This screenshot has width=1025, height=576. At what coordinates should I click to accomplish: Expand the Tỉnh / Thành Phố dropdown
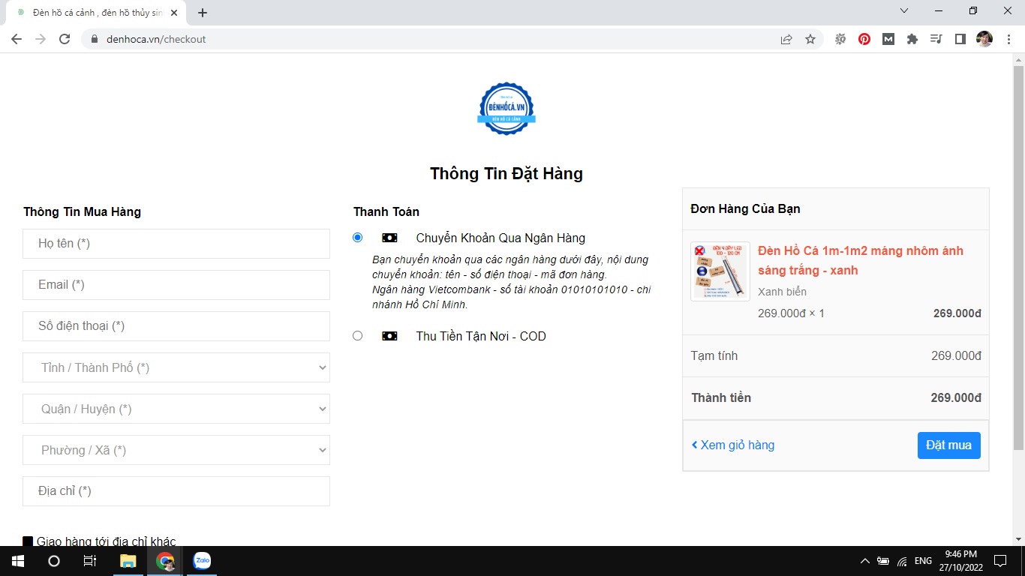176,367
